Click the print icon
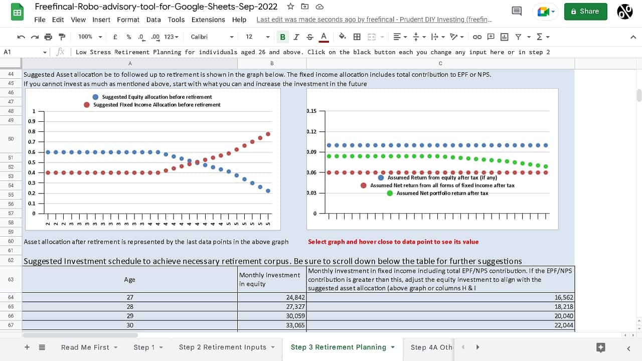 pyautogui.click(x=48, y=37)
